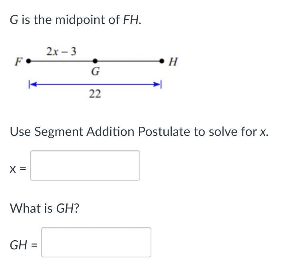Click the italic letter G under midpoint
The height and width of the screenshot is (271, 286).
95,72
